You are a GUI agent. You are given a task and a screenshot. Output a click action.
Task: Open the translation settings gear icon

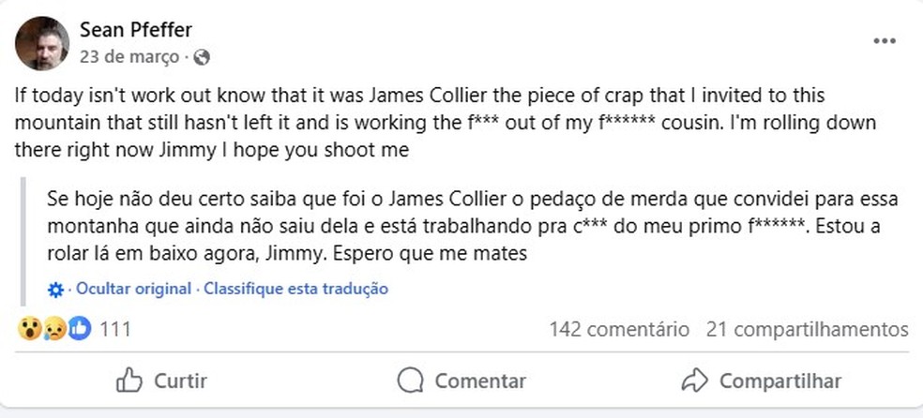click(56, 290)
